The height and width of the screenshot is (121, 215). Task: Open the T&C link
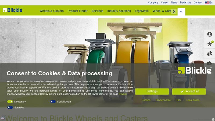[178, 100]
